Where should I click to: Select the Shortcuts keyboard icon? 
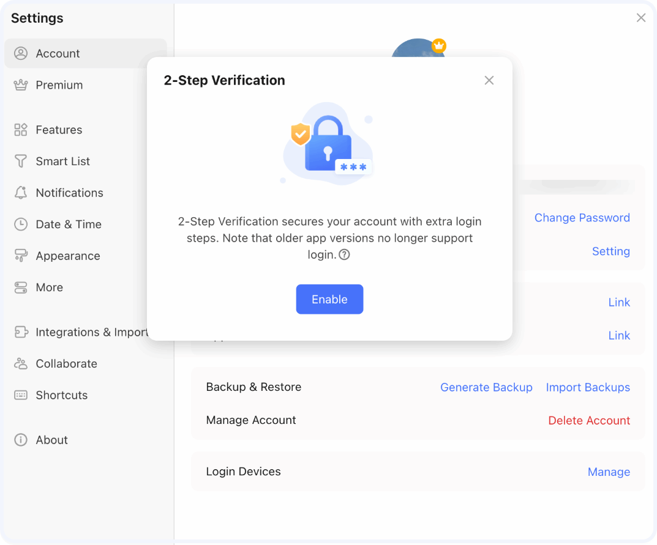(21, 395)
